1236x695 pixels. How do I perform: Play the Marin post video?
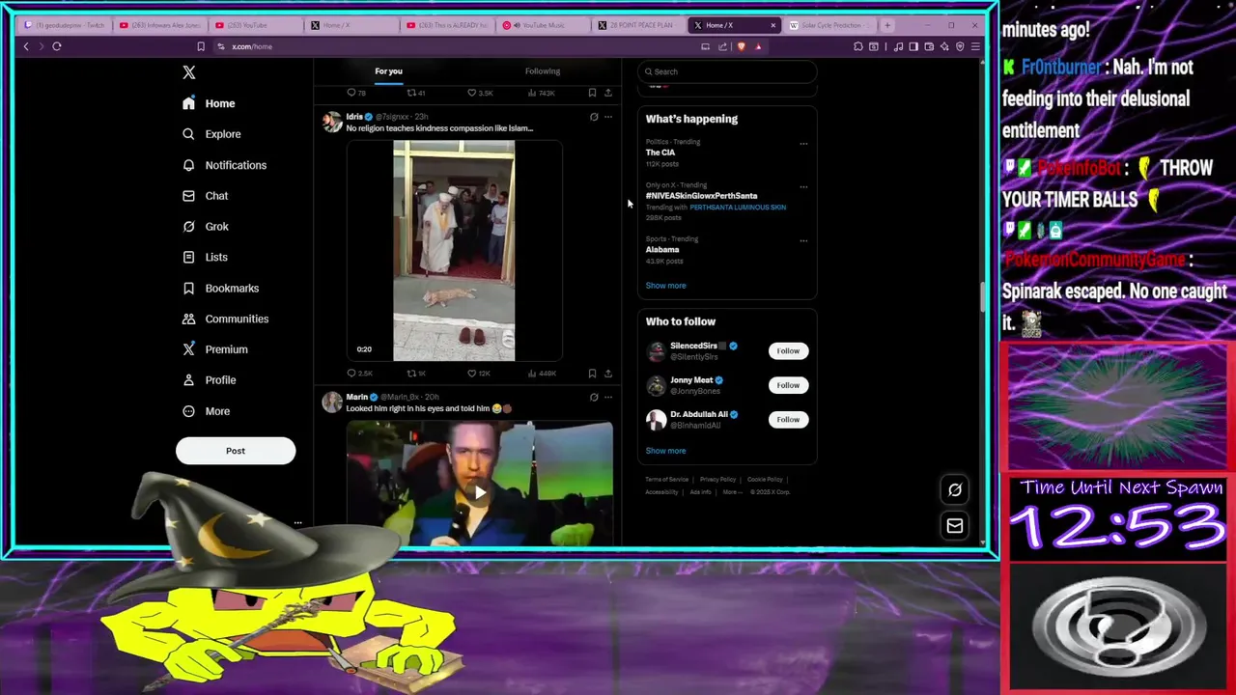point(480,492)
